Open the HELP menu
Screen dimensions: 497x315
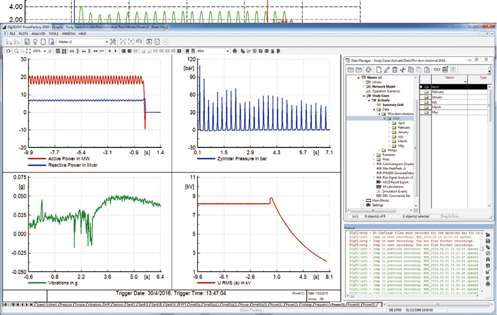82,34
